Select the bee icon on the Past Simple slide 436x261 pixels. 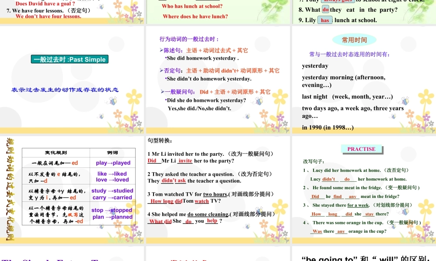[112, 101]
